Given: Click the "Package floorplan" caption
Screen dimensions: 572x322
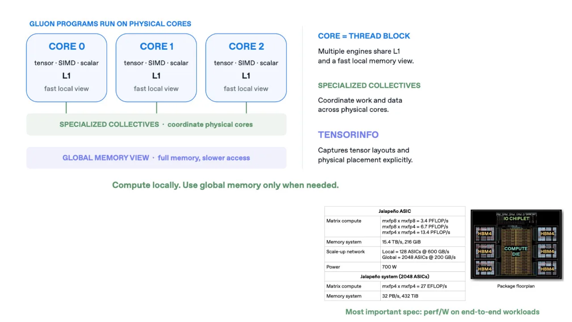Looking at the screenshot, I should pyautogui.click(x=516, y=286).
